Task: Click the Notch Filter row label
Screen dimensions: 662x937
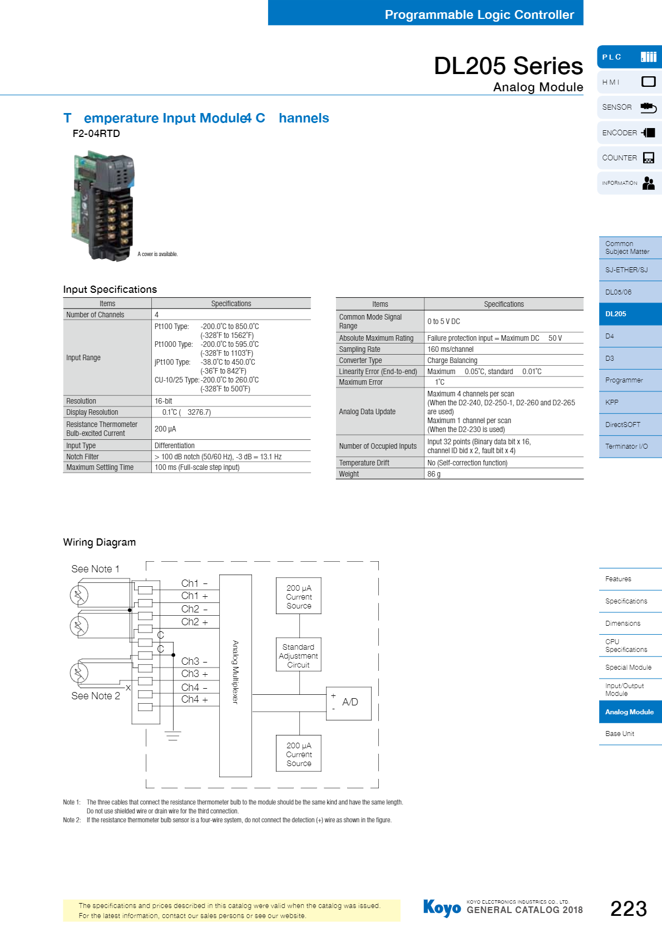Action: [82, 457]
